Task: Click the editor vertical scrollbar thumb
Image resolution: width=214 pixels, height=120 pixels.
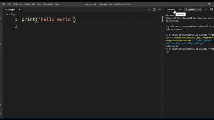Action: click(163, 19)
